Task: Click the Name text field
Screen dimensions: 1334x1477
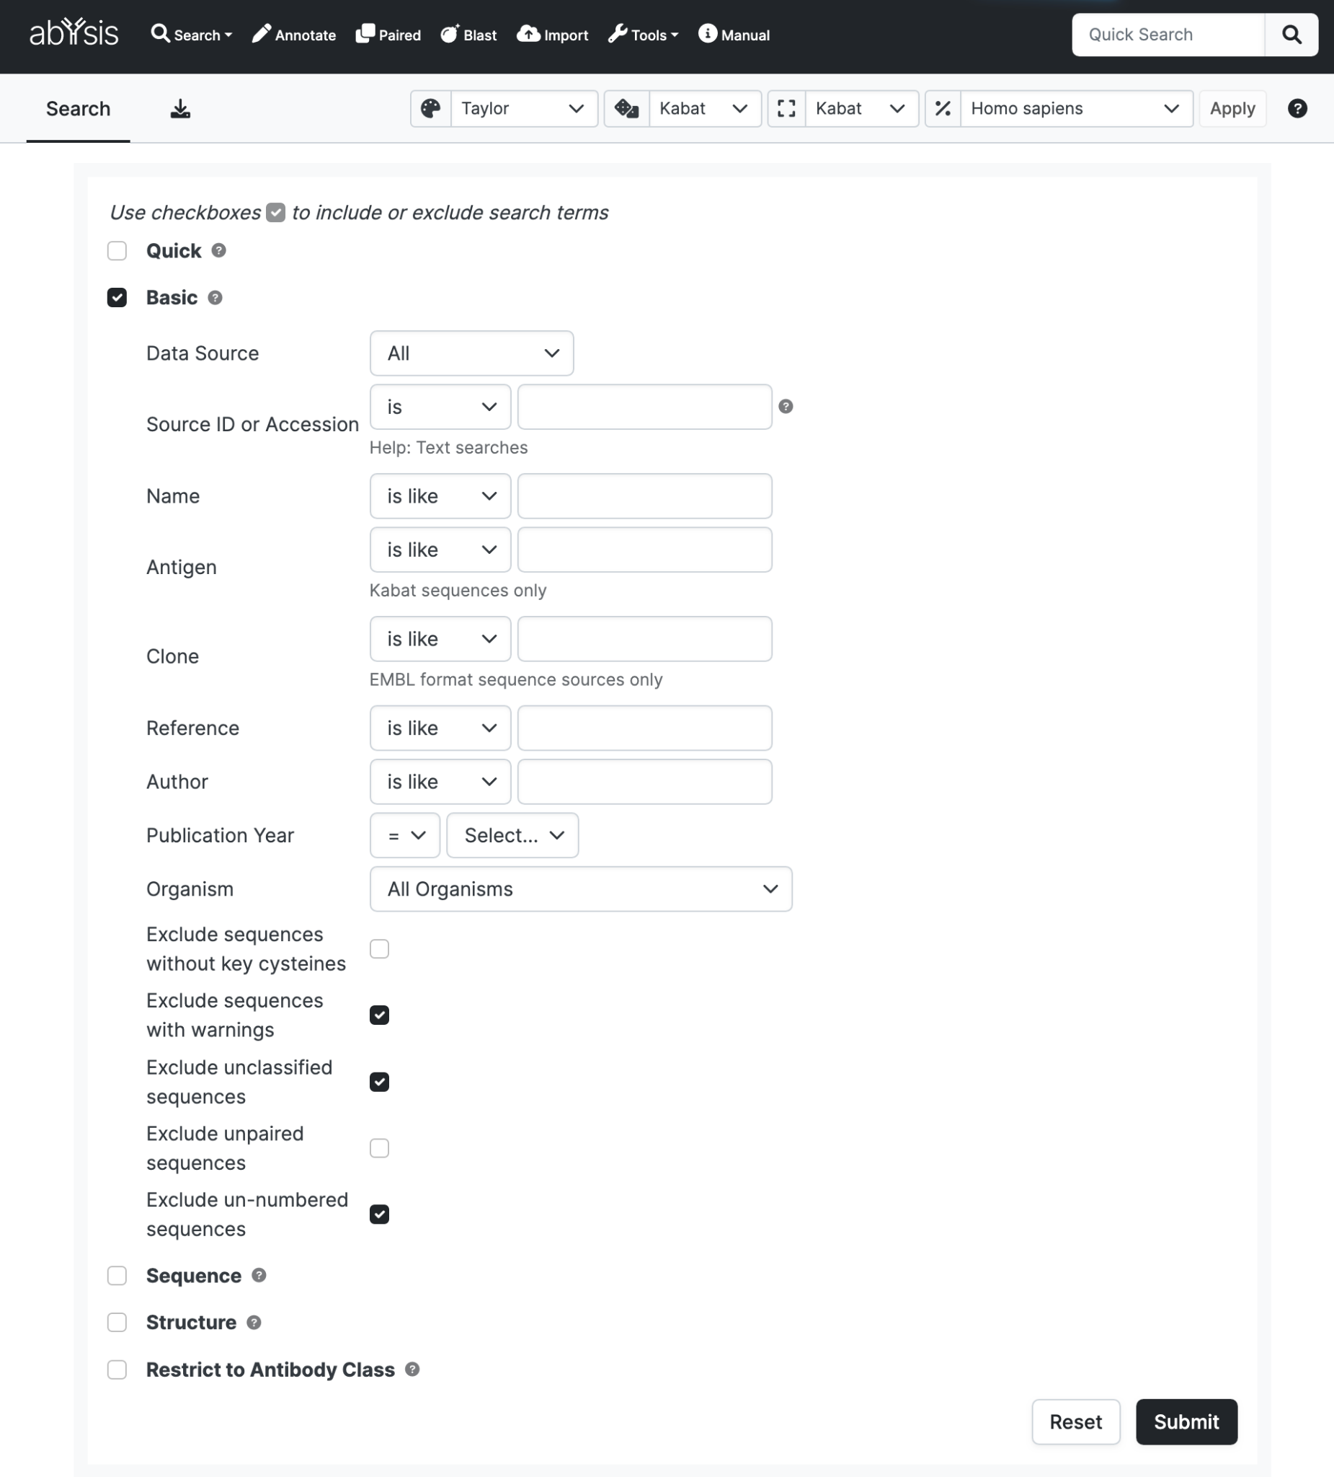Action: click(644, 496)
